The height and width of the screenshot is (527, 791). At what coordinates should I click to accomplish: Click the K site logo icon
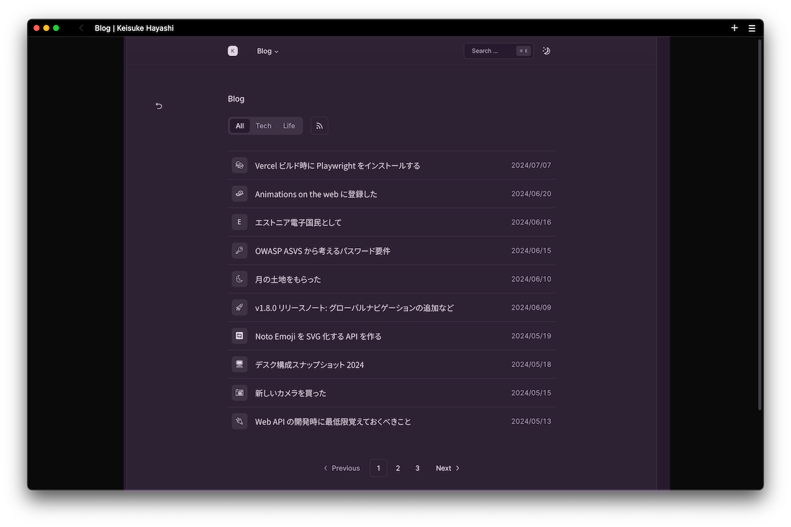tap(233, 51)
